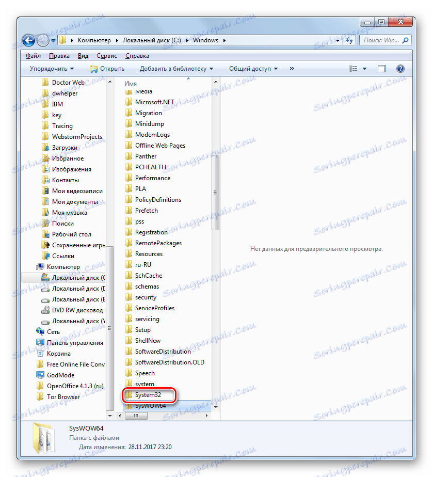
Task: Select the Корзина recycle bin icon
Action: [40, 354]
